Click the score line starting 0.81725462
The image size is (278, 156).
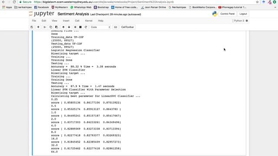[x=86, y=148]
